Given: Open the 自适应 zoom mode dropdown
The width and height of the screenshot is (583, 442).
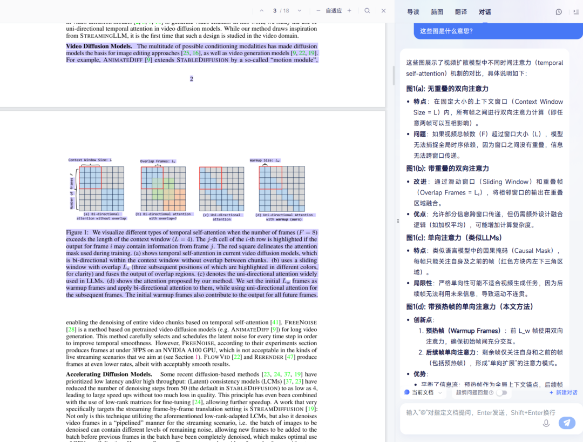Looking at the screenshot, I should coord(333,11).
